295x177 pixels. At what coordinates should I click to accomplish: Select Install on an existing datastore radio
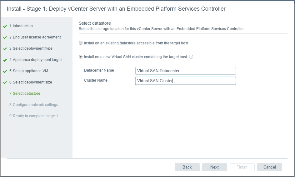(81, 43)
